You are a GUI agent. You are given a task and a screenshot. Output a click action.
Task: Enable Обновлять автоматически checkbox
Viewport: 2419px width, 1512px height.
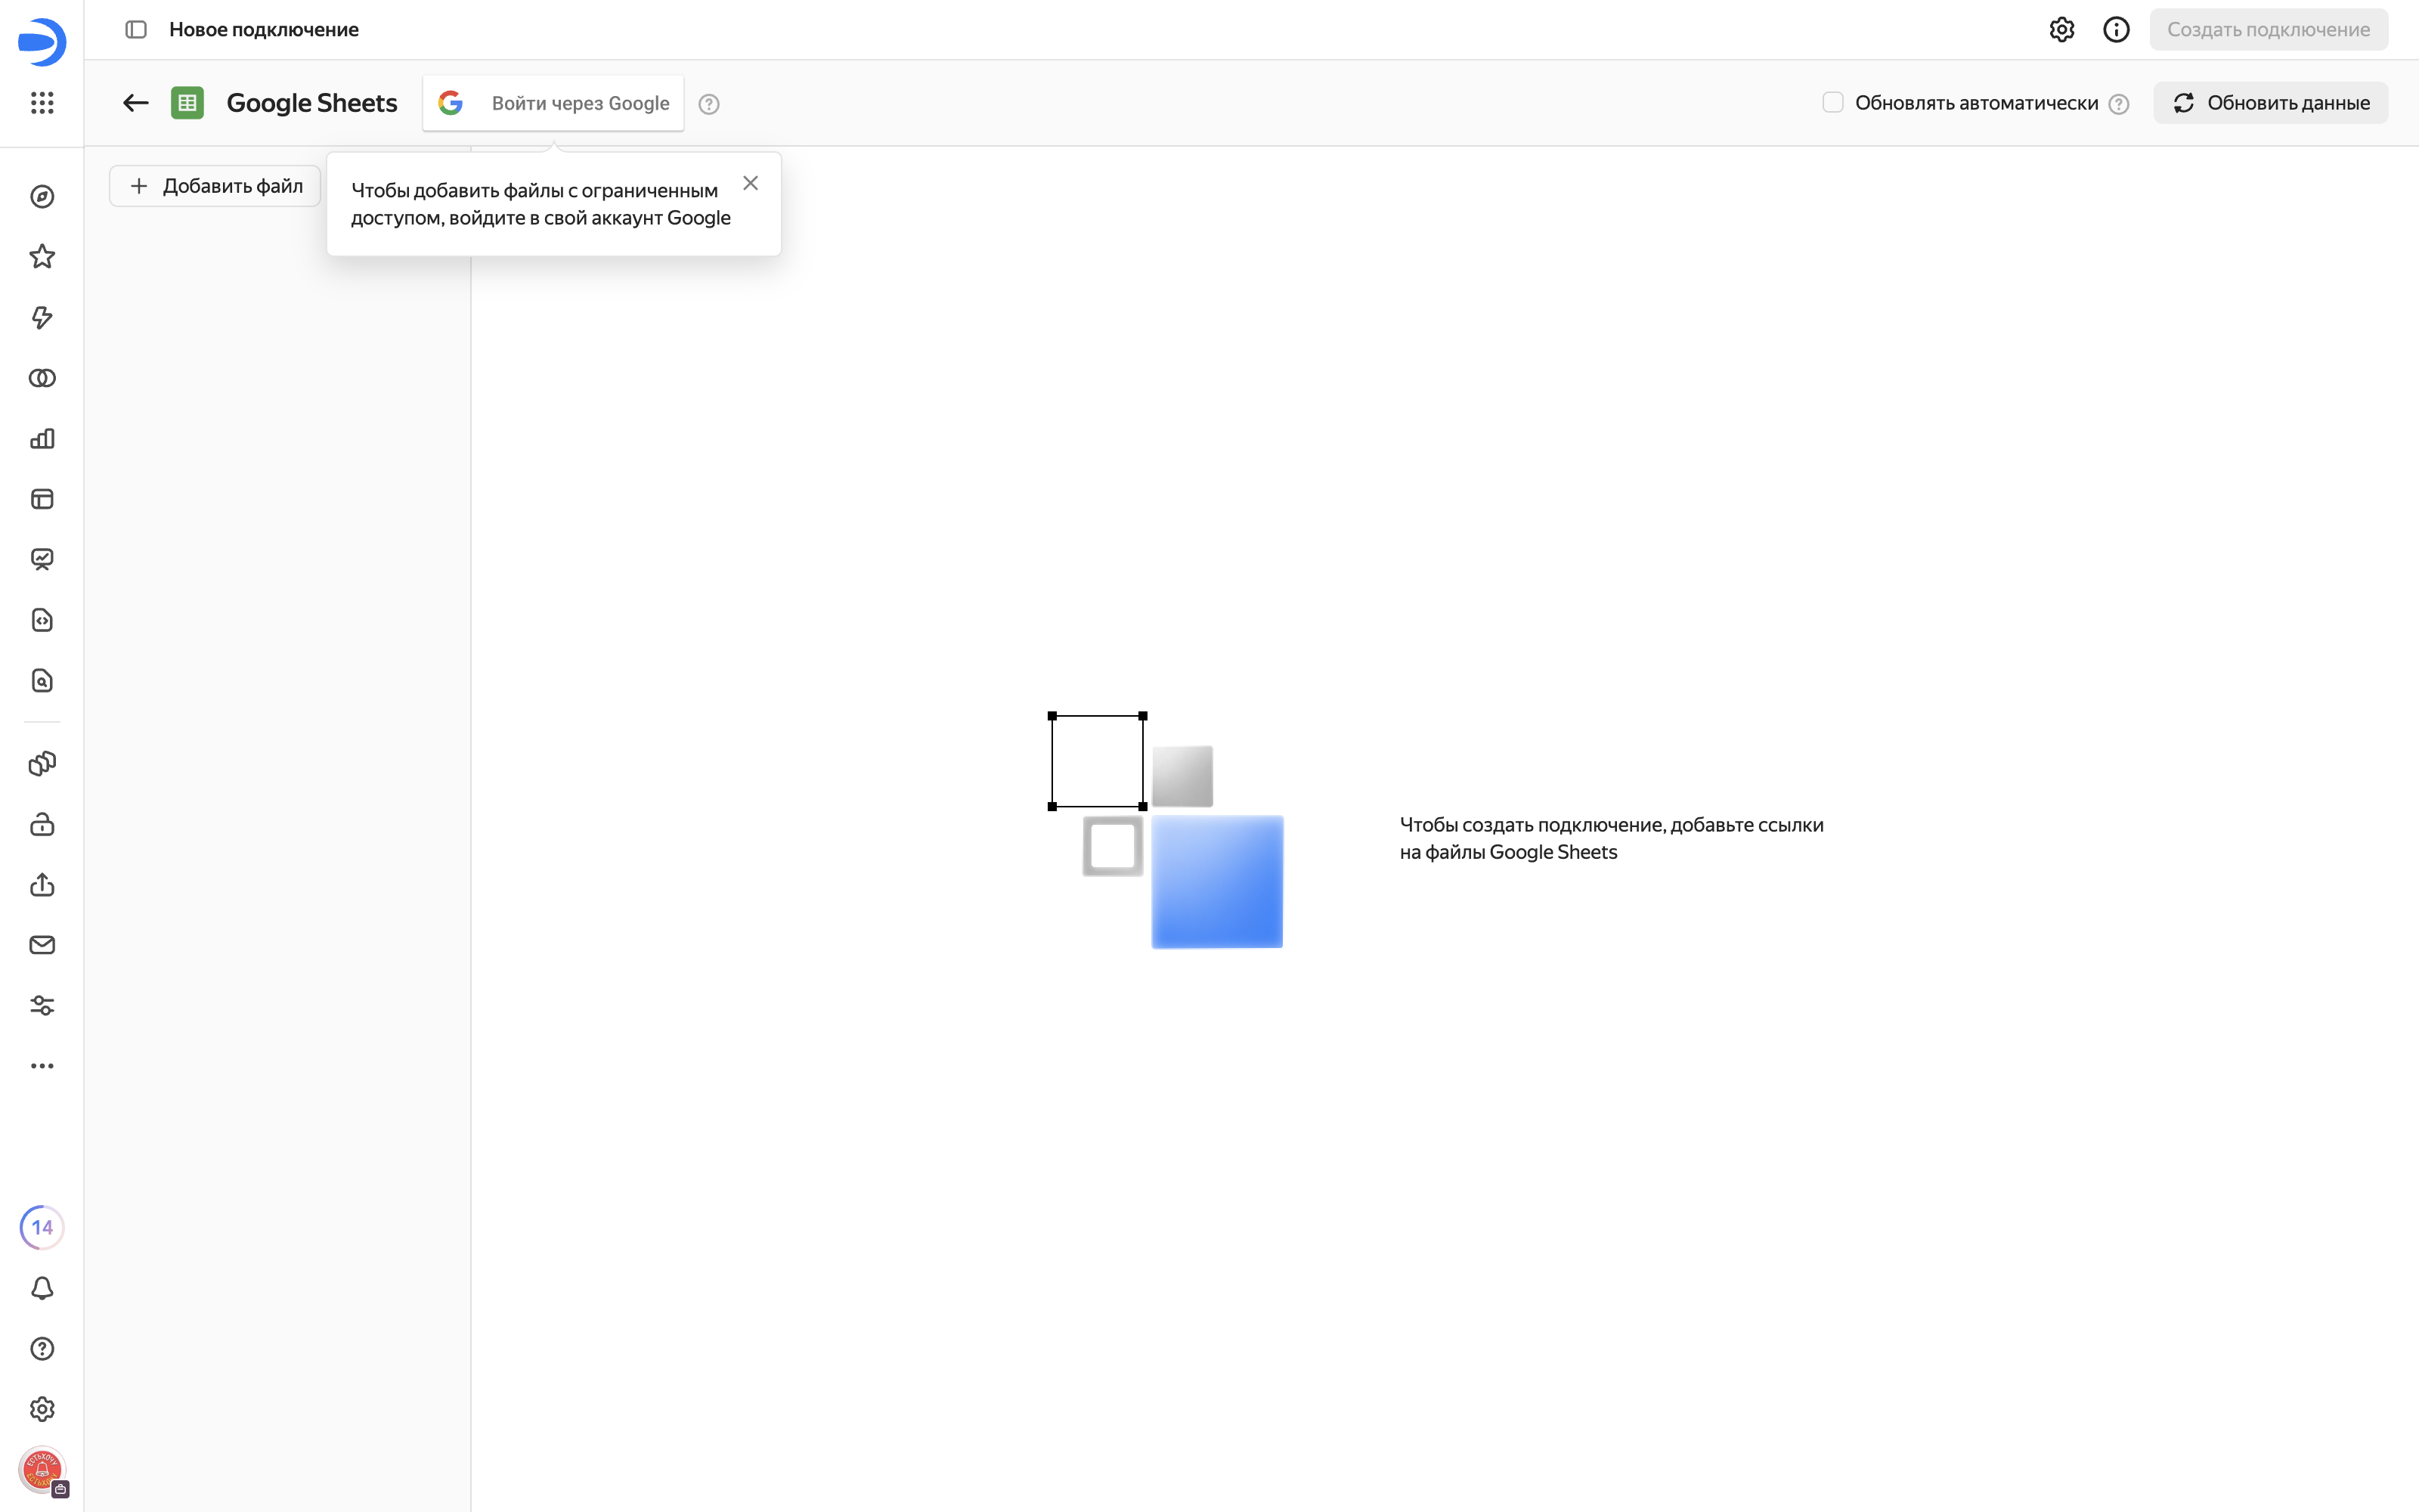pos(1832,102)
